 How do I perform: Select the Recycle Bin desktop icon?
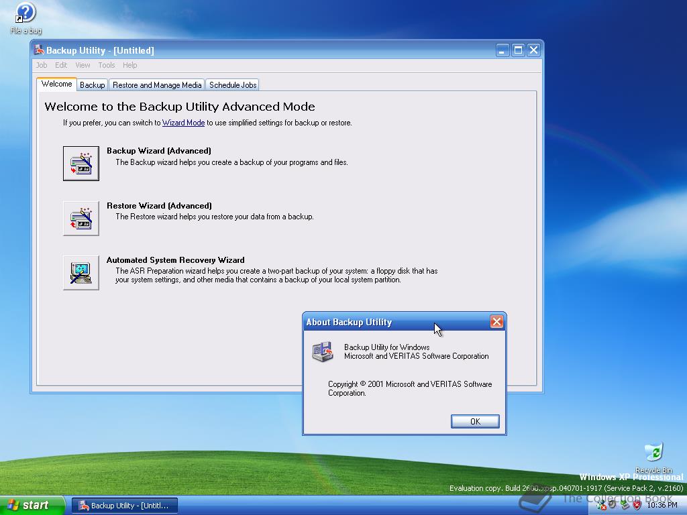pos(653,457)
